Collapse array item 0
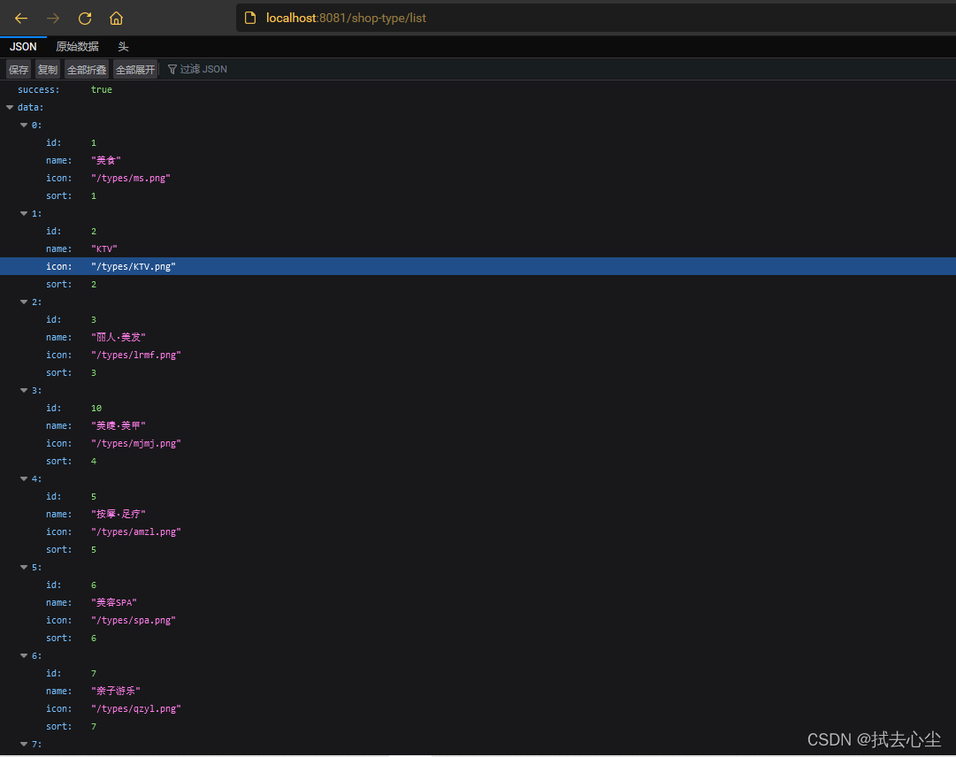 tap(24, 125)
